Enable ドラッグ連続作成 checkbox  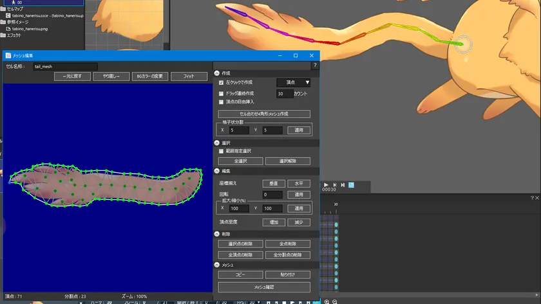(221, 94)
